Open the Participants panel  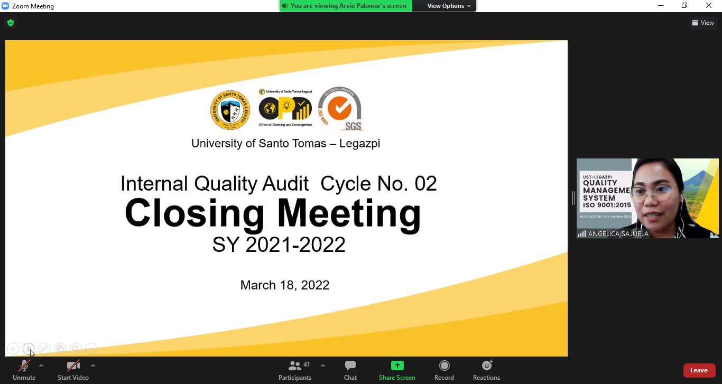pyautogui.click(x=295, y=370)
